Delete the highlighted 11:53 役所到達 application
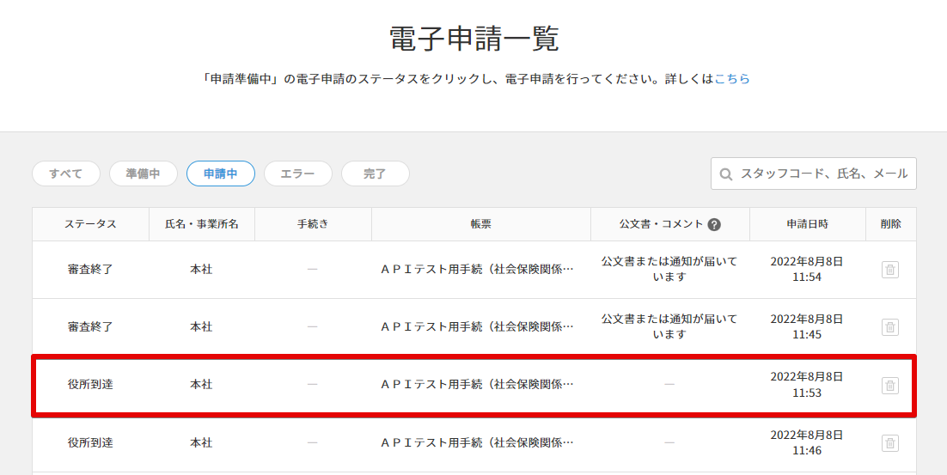 pos(890,386)
